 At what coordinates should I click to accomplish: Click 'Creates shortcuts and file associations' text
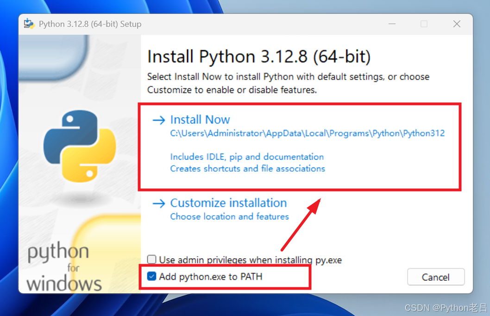point(247,168)
